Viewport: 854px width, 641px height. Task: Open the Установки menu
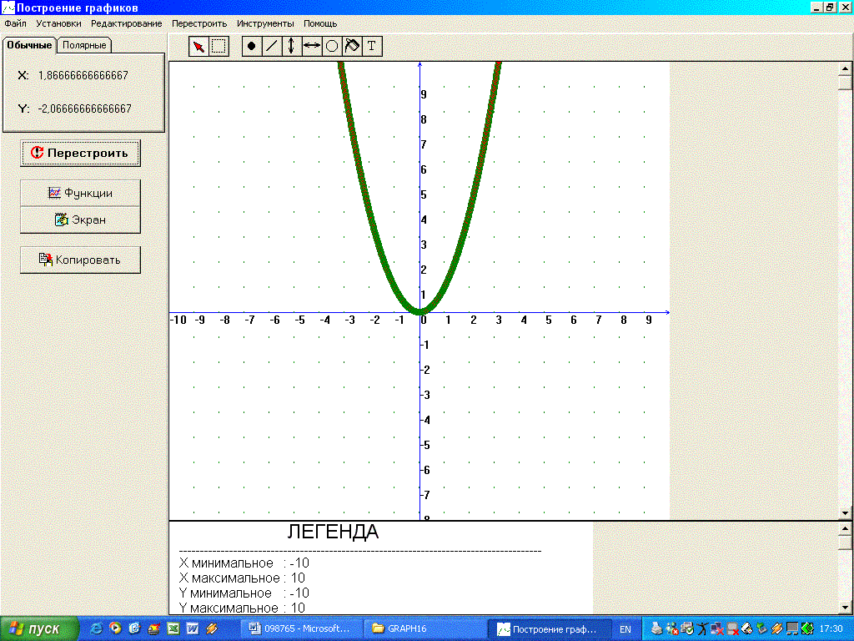point(58,23)
